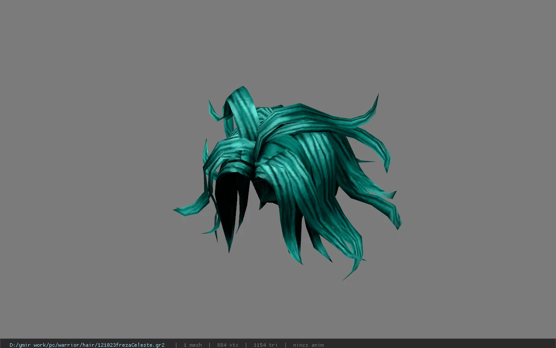556x348 pixels.
Task: Click the "1154 tri" triangle count
Action: pyautogui.click(x=265, y=345)
